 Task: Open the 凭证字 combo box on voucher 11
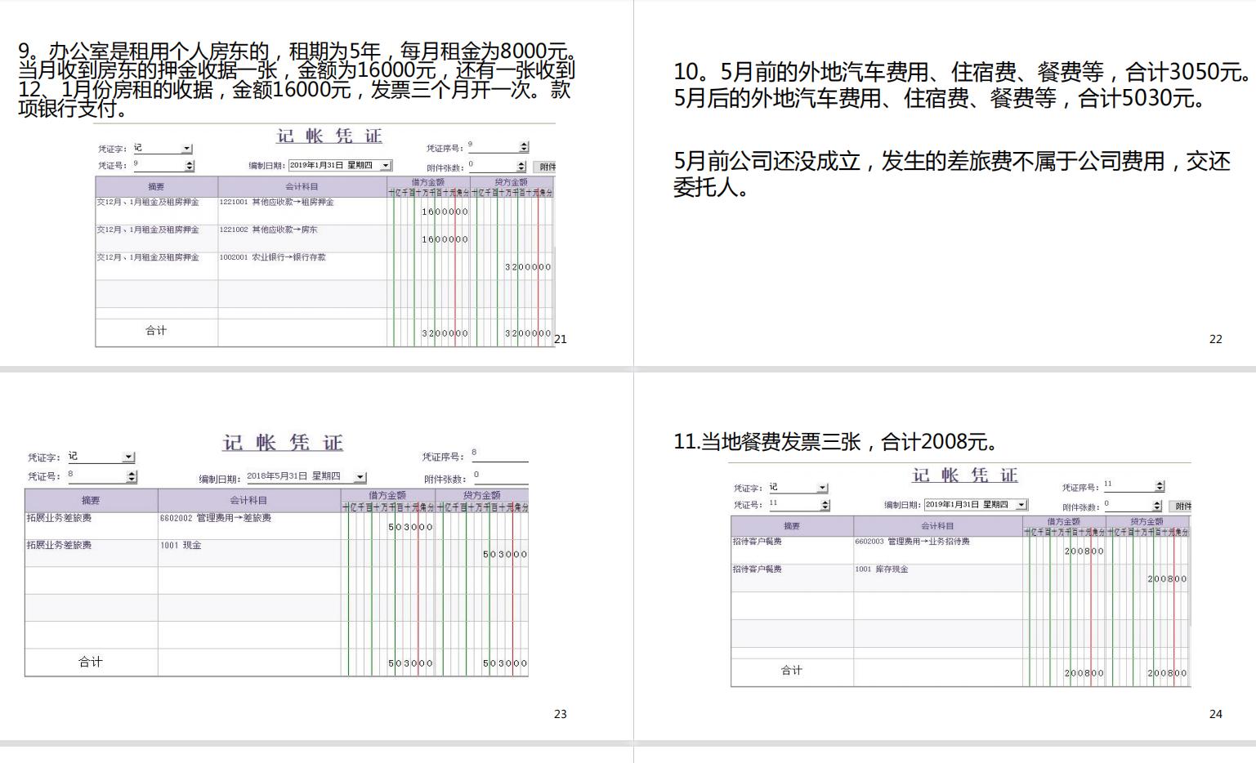823,487
